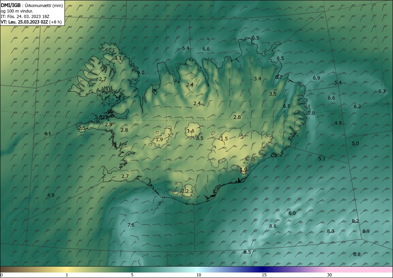Viewport: 393px width, 278px height.
Task: Click the pink end of the color scale bar
Action: coord(361,269)
